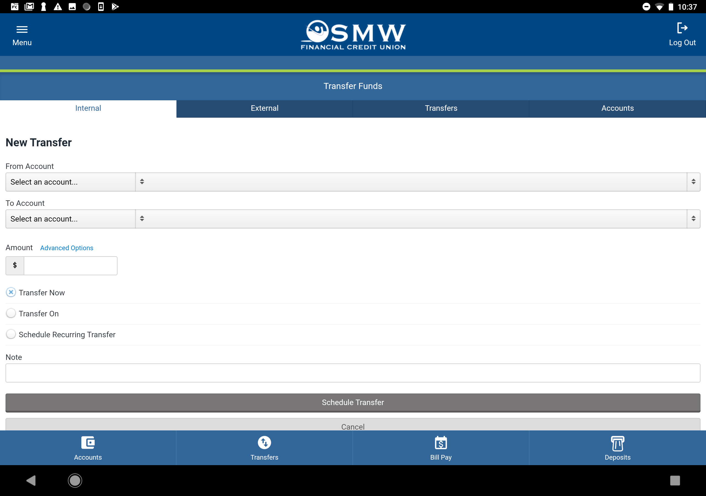Open Accounts wallet icon in bottom bar
706x496 pixels.
click(88, 443)
